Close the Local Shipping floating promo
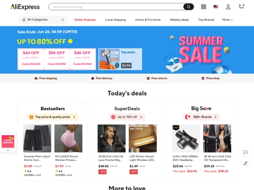254x190 pixels. pyautogui.click(x=8, y=150)
